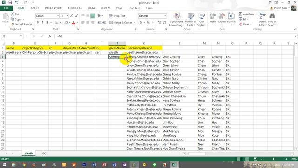Toggle bold formatting
Screen dimensions: 298x168
point(38,23)
